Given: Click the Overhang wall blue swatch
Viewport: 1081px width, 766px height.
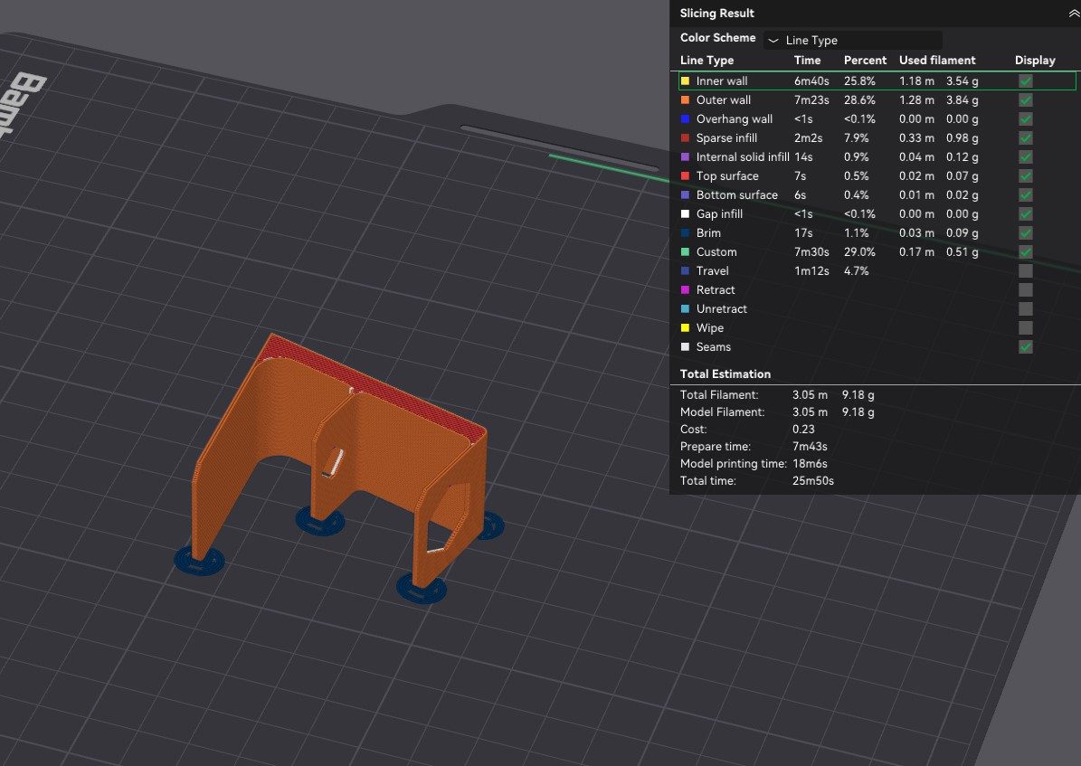Looking at the screenshot, I should click(x=686, y=118).
